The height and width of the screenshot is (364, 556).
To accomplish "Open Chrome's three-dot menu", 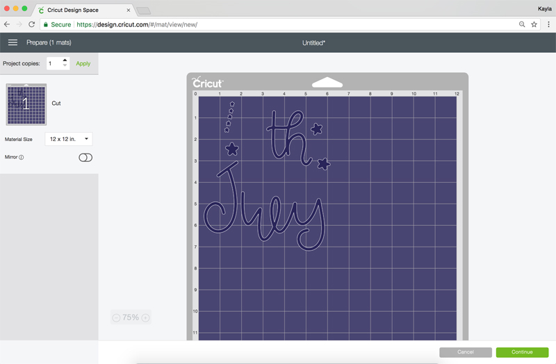I will click(548, 24).
